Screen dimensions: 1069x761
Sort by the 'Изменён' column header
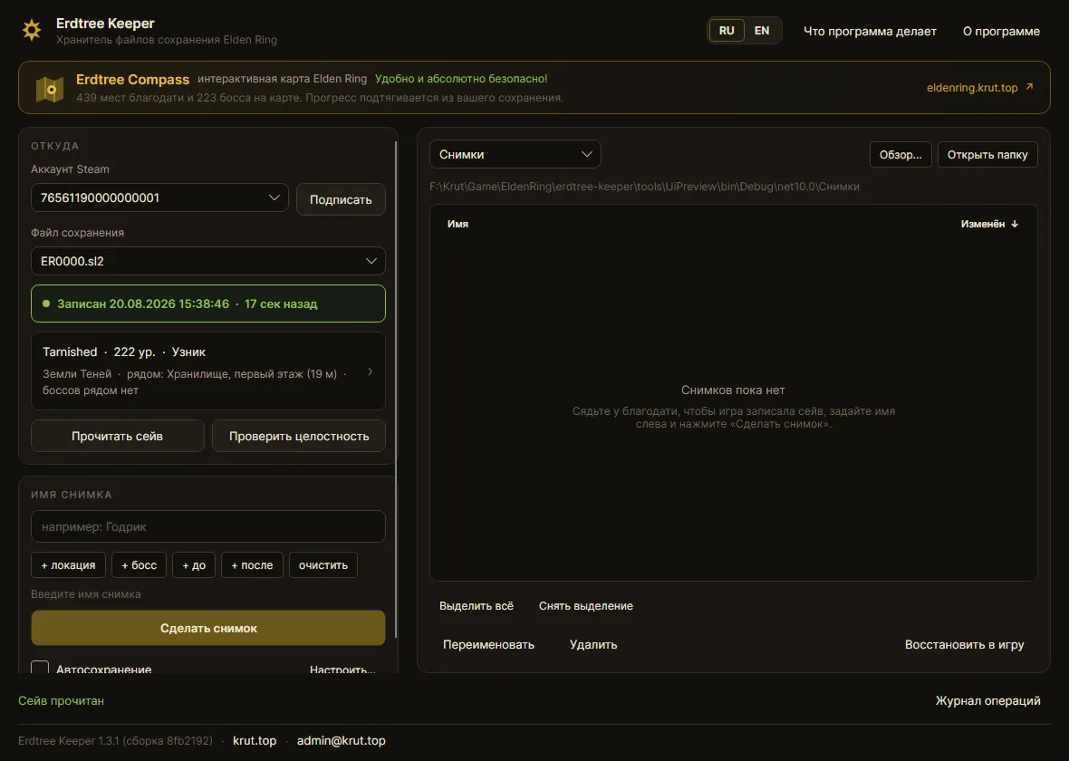(989, 224)
